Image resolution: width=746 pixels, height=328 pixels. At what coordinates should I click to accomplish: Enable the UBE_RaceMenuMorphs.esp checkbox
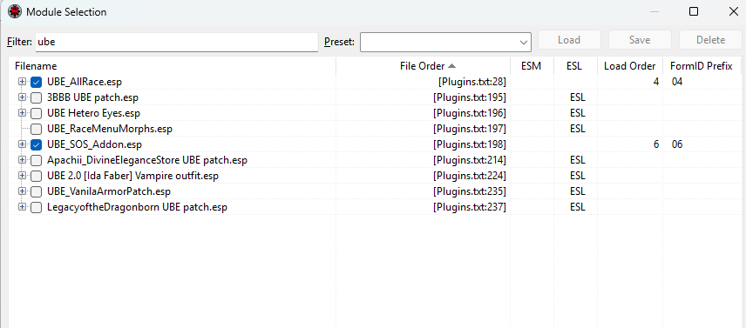coord(36,129)
